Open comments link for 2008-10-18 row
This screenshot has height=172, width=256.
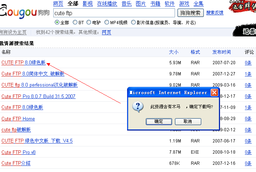pos(248,152)
